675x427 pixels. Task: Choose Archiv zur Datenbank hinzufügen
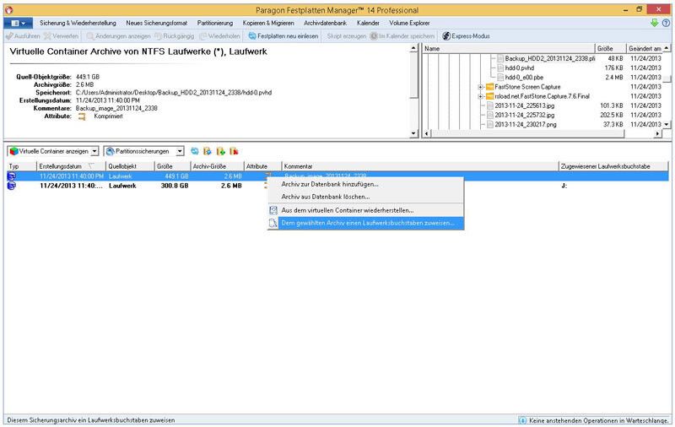coord(365,184)
